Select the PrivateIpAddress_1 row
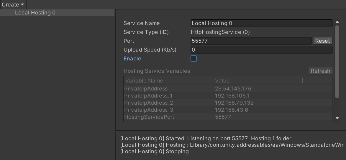The height and width of the screenshot is (160, 346). tap(148, 96)
